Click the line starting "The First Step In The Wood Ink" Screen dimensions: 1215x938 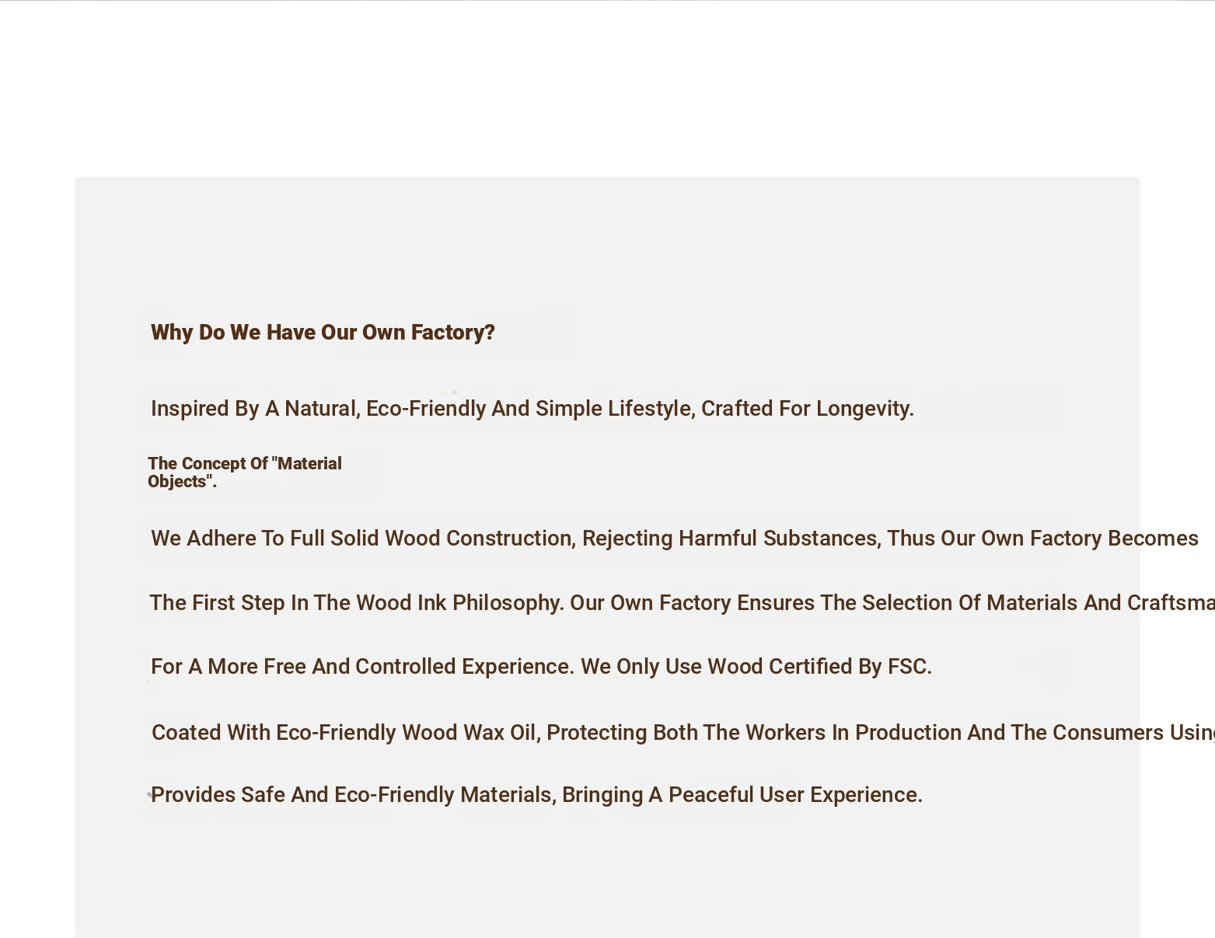682,603
